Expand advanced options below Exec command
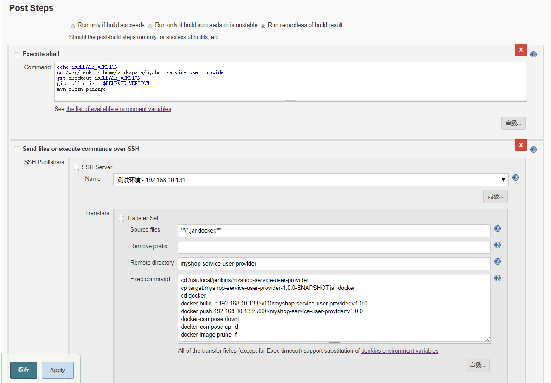The height and width of the screenshot is (383, 551). coord(477,365)
